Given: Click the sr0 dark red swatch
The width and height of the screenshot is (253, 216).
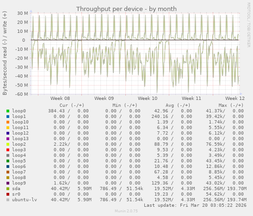Looking at the screenshot, I should [8, 194].
